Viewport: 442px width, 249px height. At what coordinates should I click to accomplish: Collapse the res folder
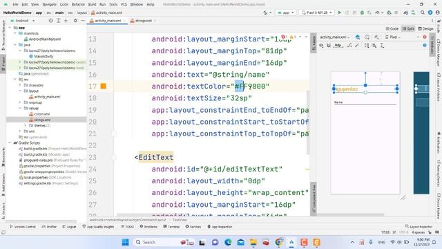[x=15, y=80]
